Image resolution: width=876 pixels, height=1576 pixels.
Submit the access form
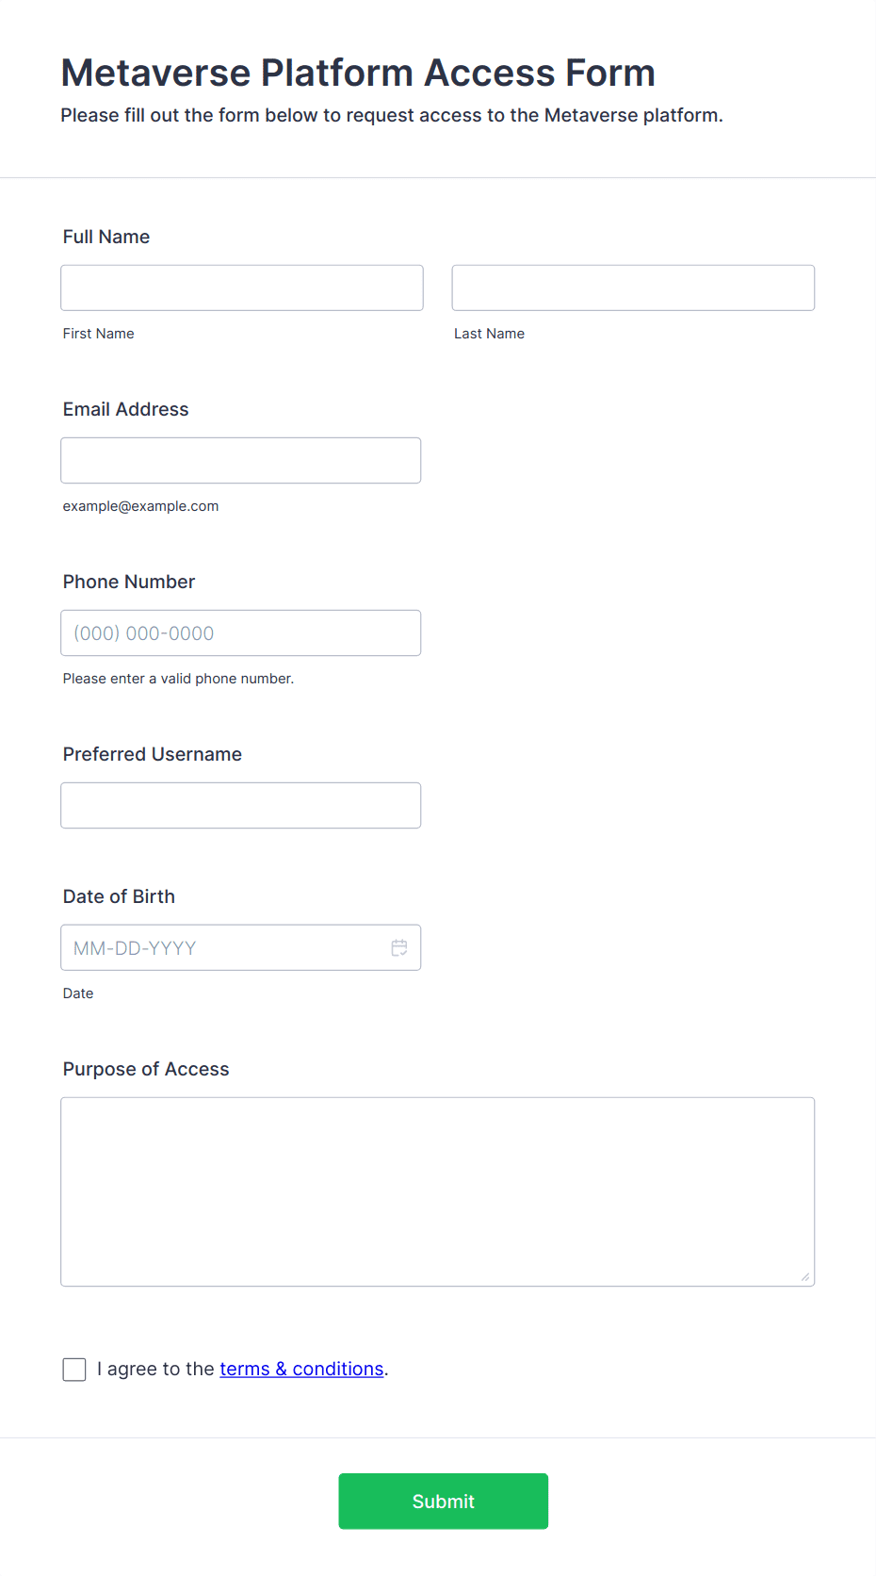443,1502
